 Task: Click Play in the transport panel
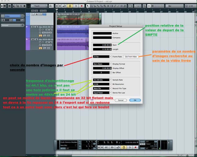click(x=130, y=147)
